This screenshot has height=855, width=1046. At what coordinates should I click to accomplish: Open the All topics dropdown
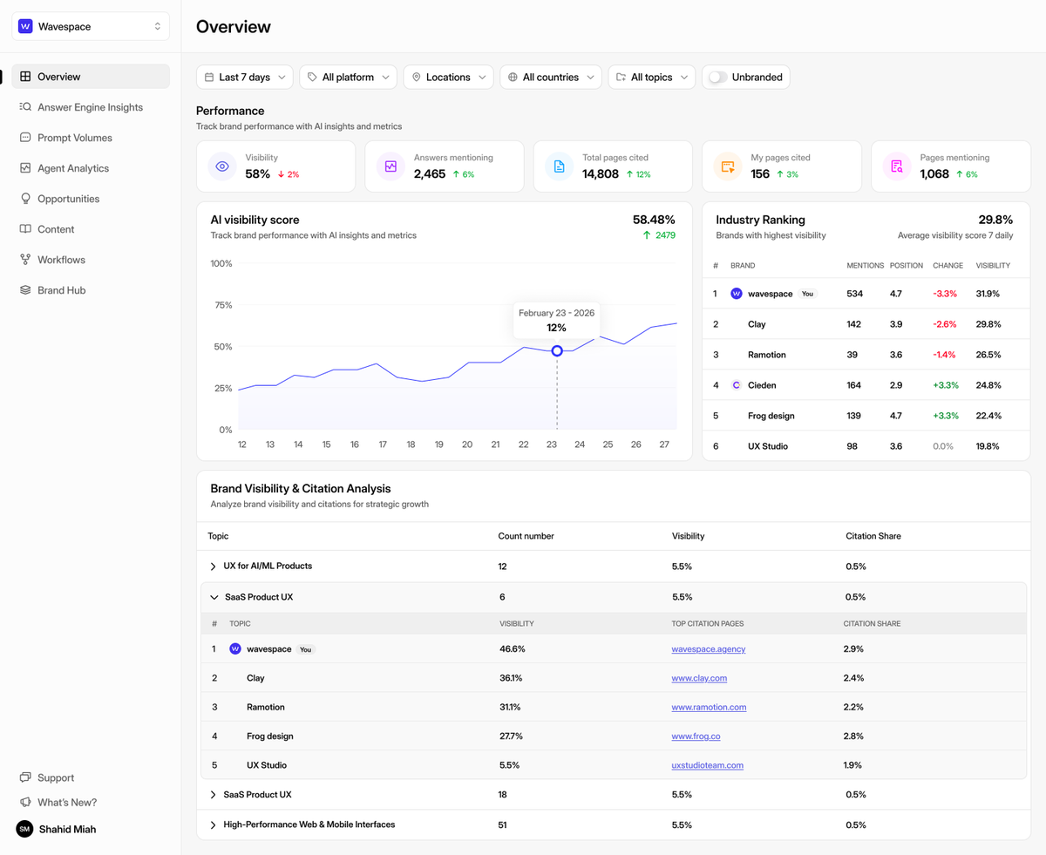point(652,78)
